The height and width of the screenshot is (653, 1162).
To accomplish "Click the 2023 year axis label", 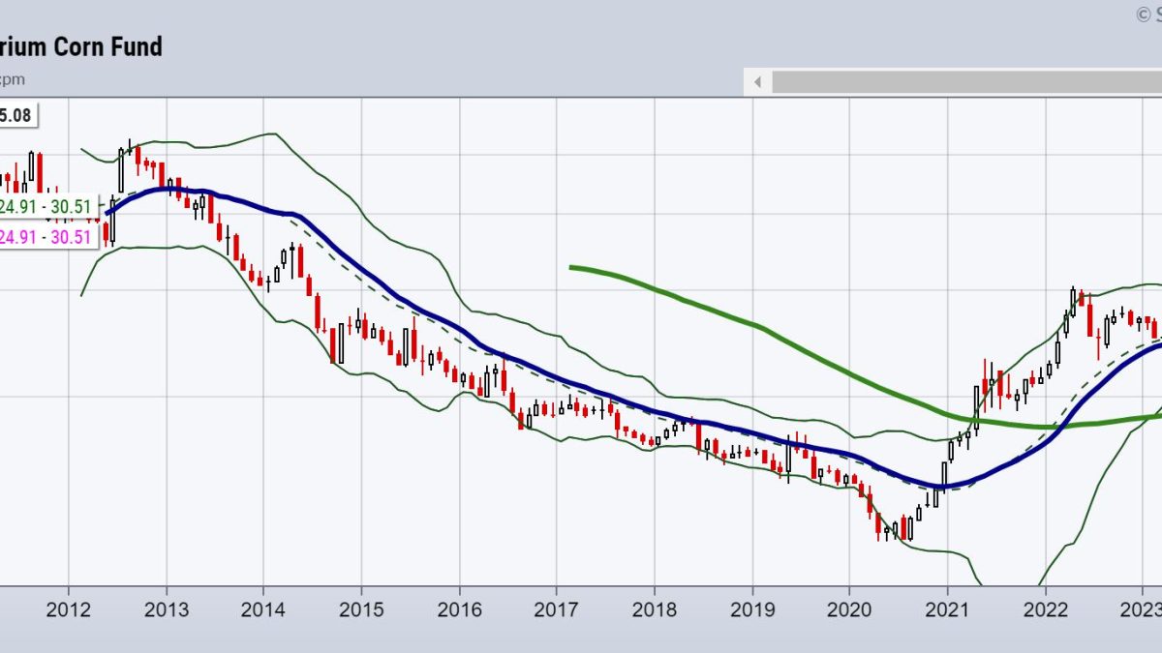I will point(1143,609).
